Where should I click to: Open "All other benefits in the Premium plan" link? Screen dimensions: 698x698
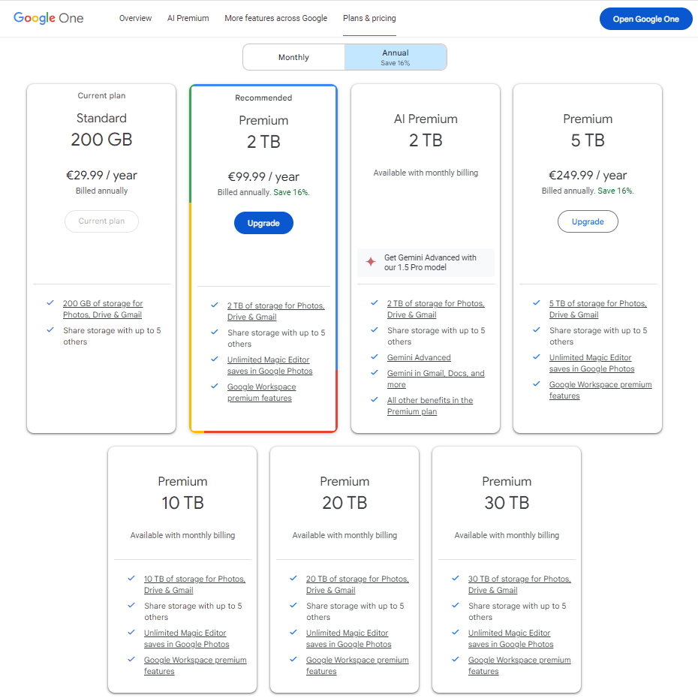click(430, 405)
